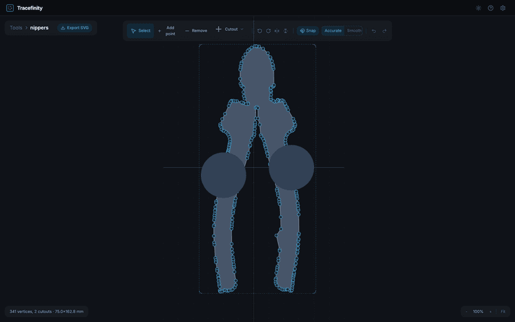Image resolution: width=515 pixels, height=322 pixels.
Task: Toggle light/dark theme sun icon
Action: (478, 8)
